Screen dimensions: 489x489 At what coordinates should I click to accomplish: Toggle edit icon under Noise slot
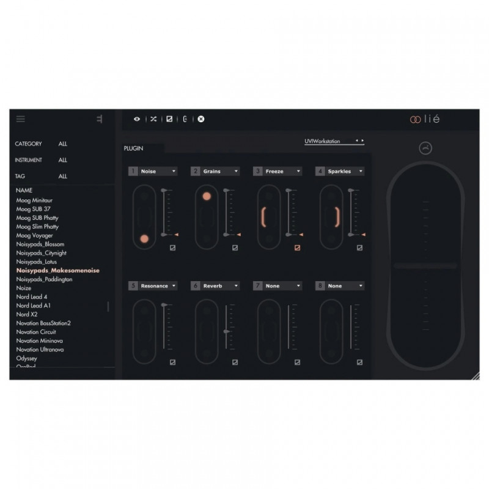tap(172, 248)
